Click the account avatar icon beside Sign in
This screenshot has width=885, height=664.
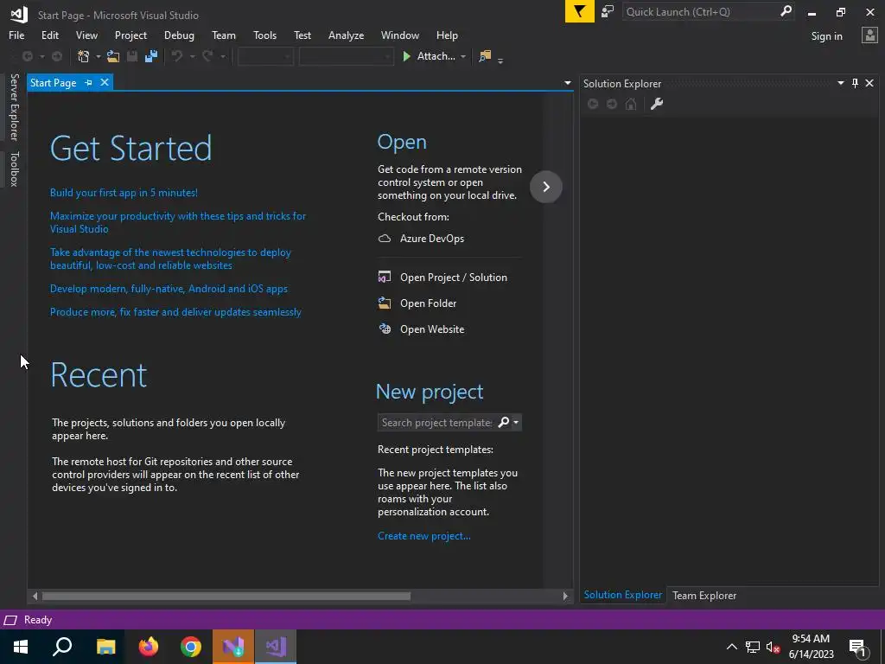click(x=869, y=35)
